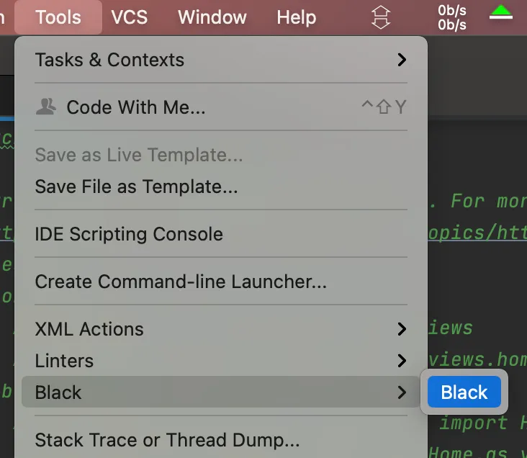Expand the Linters submenu chevron

coord(401,361)
